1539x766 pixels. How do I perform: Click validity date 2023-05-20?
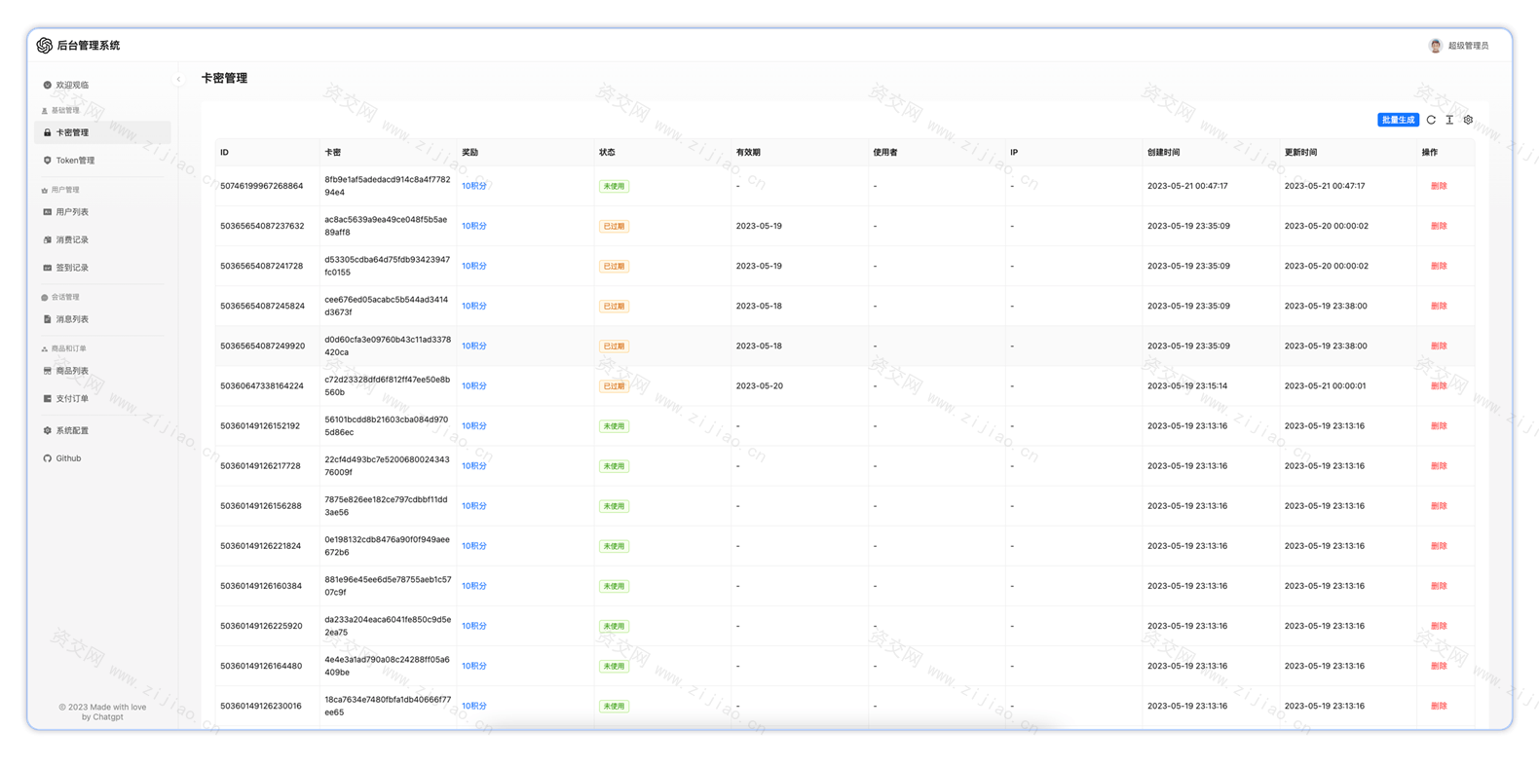click(x=759, y=386)
